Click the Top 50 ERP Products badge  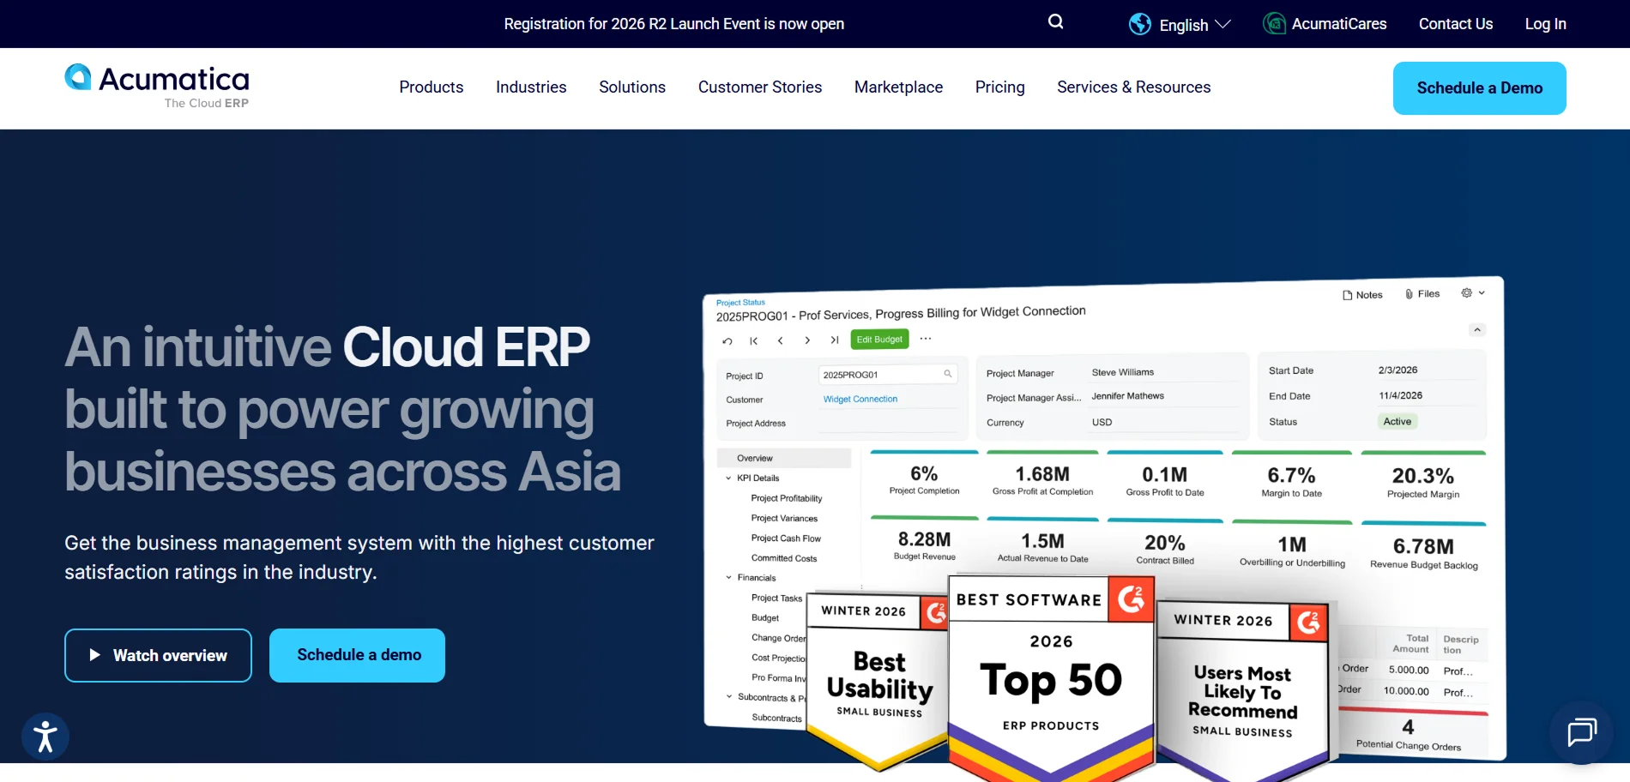point(1051,677)
